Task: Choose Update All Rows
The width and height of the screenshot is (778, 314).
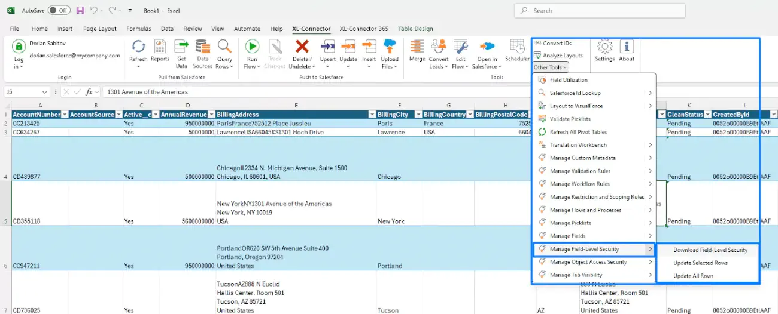Action: tap(708, 276)
